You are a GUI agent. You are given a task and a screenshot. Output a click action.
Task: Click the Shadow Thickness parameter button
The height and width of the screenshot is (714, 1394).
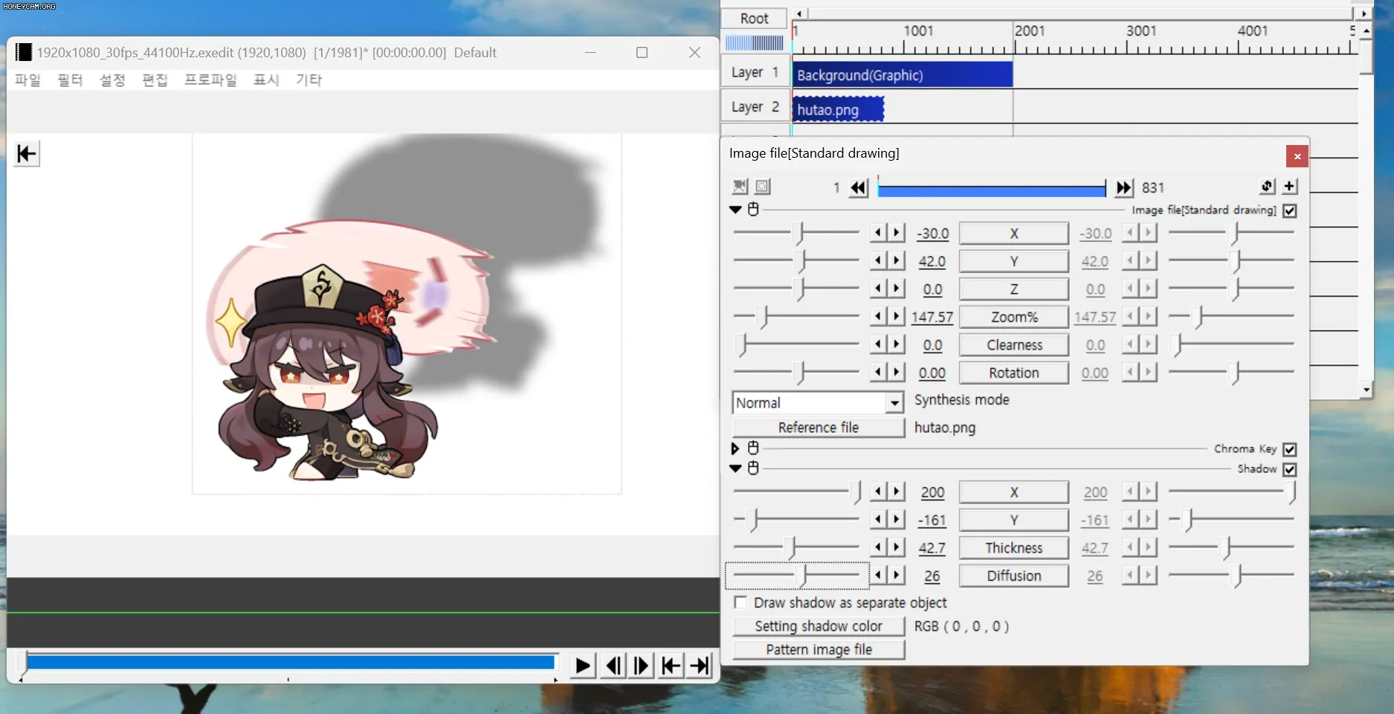coord(1014,548)
